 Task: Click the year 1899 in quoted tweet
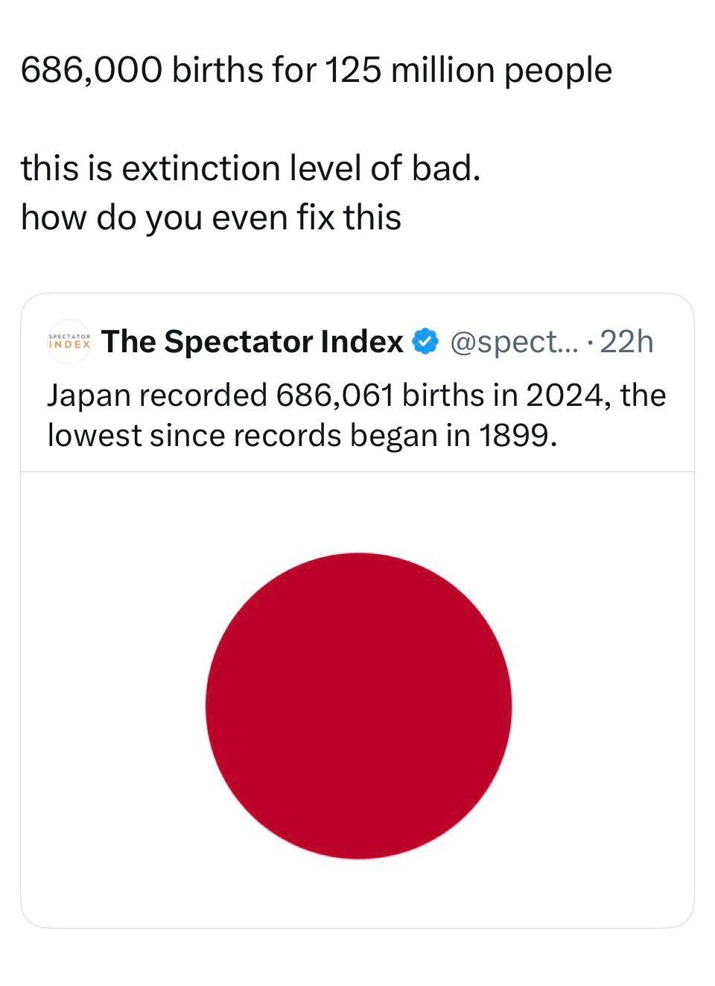point(516,436)
